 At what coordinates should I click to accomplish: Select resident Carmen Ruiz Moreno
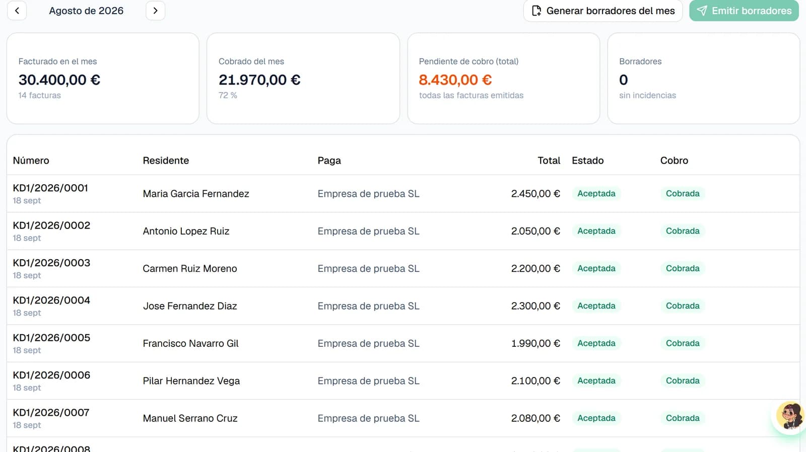[190, 269]
